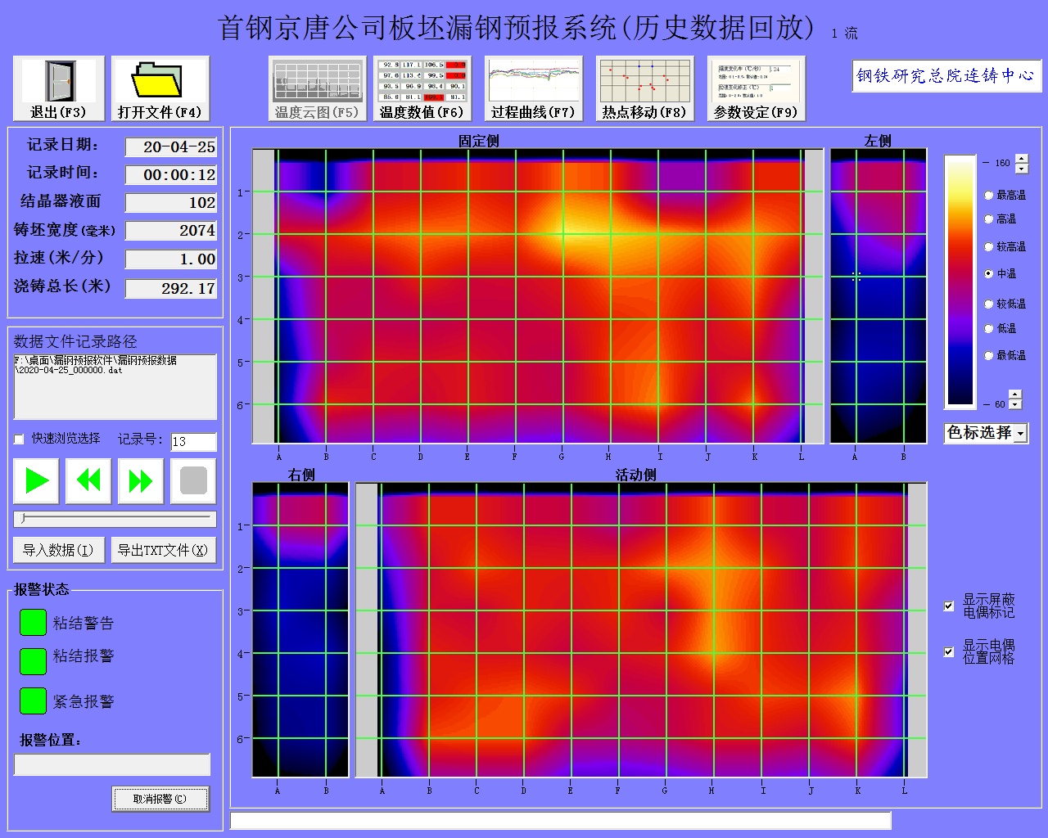Click the 导入数据 button
The height and width of the screenshot is (838, 1048).
[x=58, y=550]
